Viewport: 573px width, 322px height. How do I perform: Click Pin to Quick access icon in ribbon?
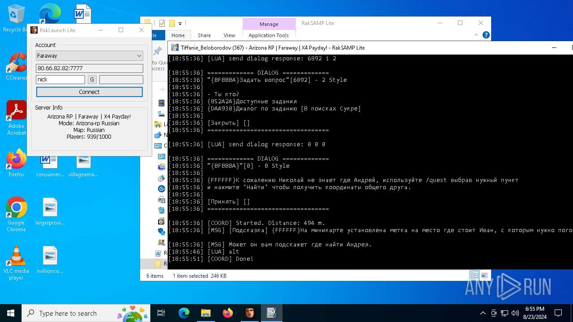click(x=158, y=51)
